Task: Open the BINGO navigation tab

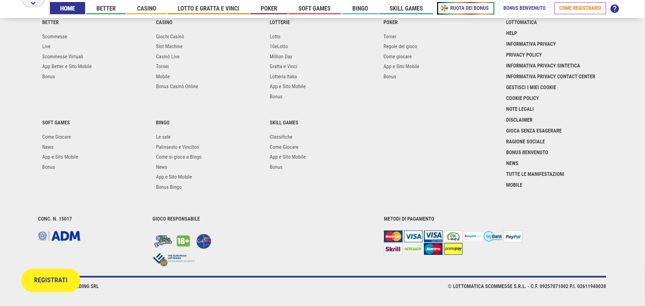Action: point(360,8)
